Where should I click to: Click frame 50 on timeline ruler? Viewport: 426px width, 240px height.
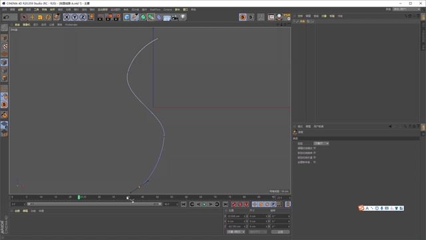157,197
